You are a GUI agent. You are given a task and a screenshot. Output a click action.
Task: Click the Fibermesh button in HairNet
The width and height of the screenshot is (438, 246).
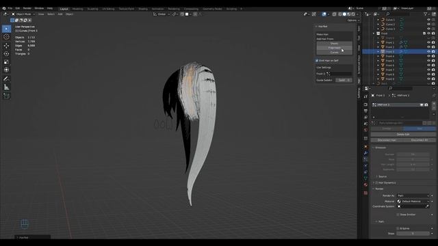[x=335, y=48]
